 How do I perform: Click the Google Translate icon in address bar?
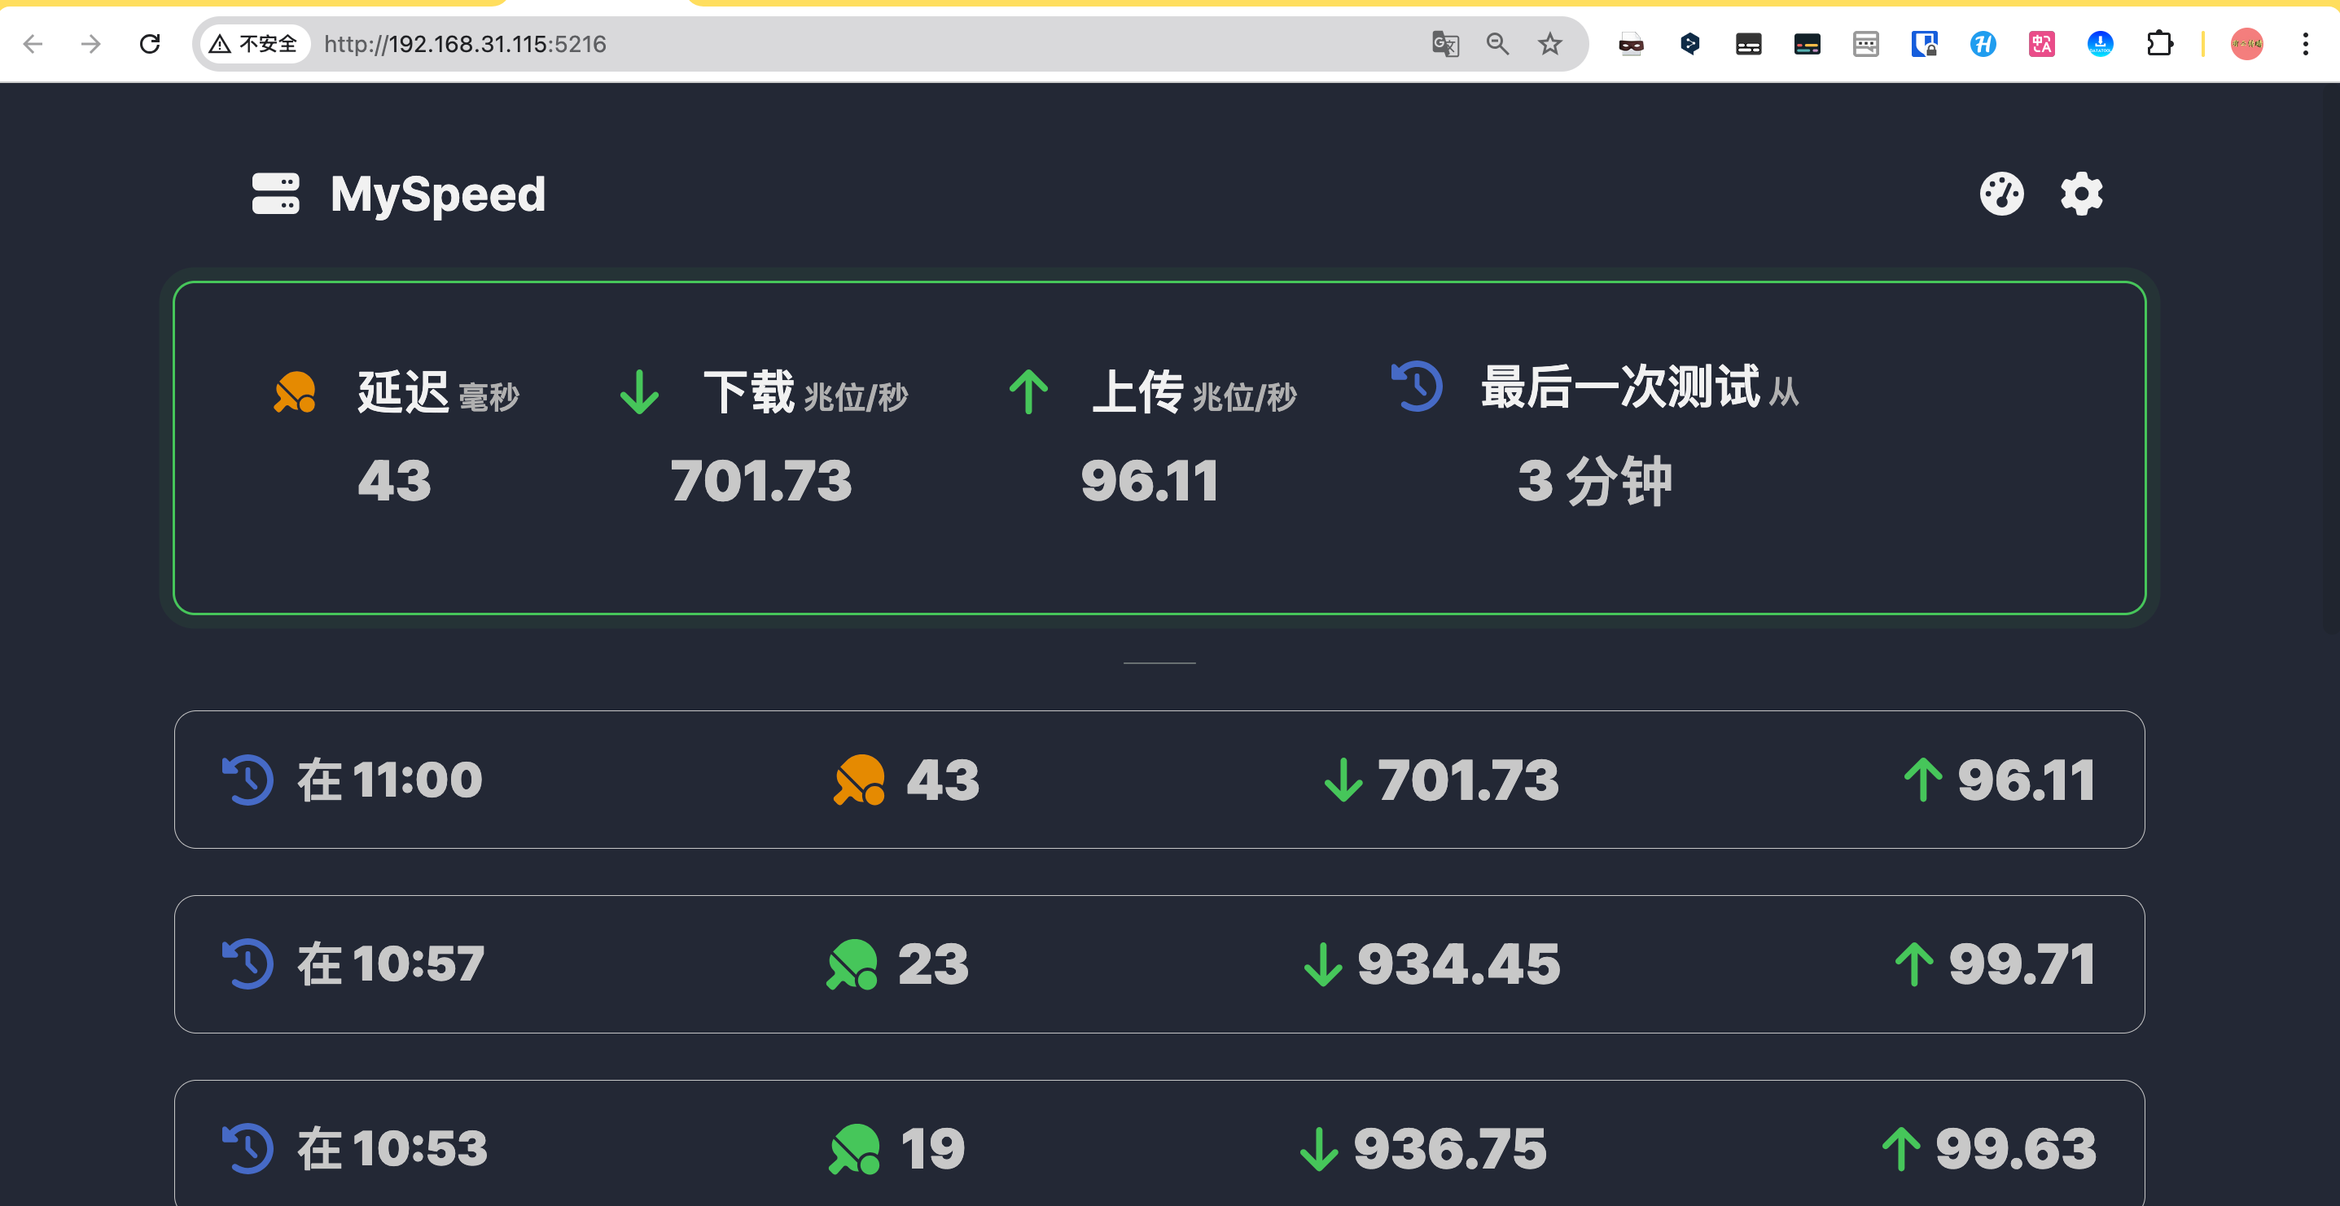click(x=1444, y=44)
